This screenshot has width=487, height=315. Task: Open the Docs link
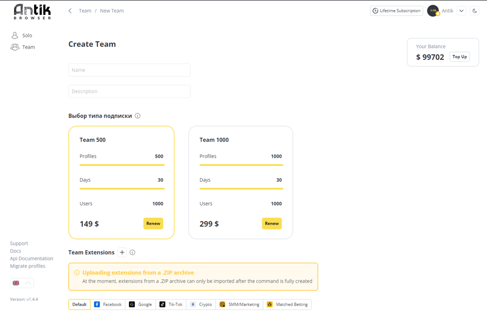(16, 251)
